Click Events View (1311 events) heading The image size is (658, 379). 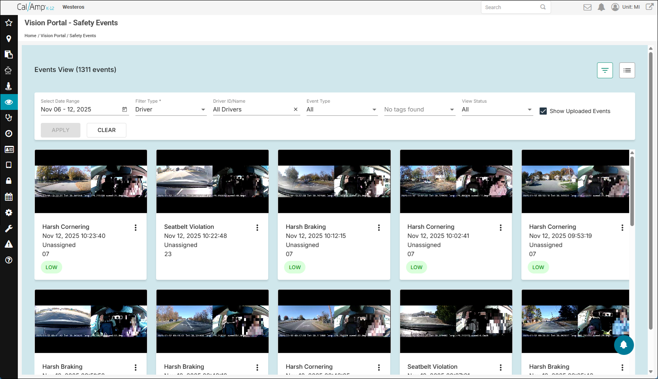coord(75,70)
